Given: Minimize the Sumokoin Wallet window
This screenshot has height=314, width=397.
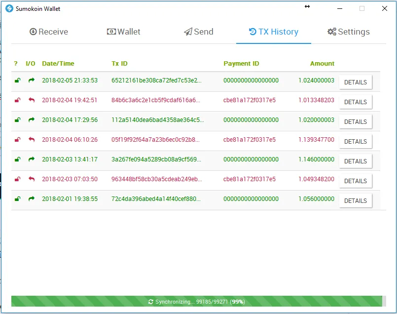Looking at the screenshot, I should pos(340,8).
